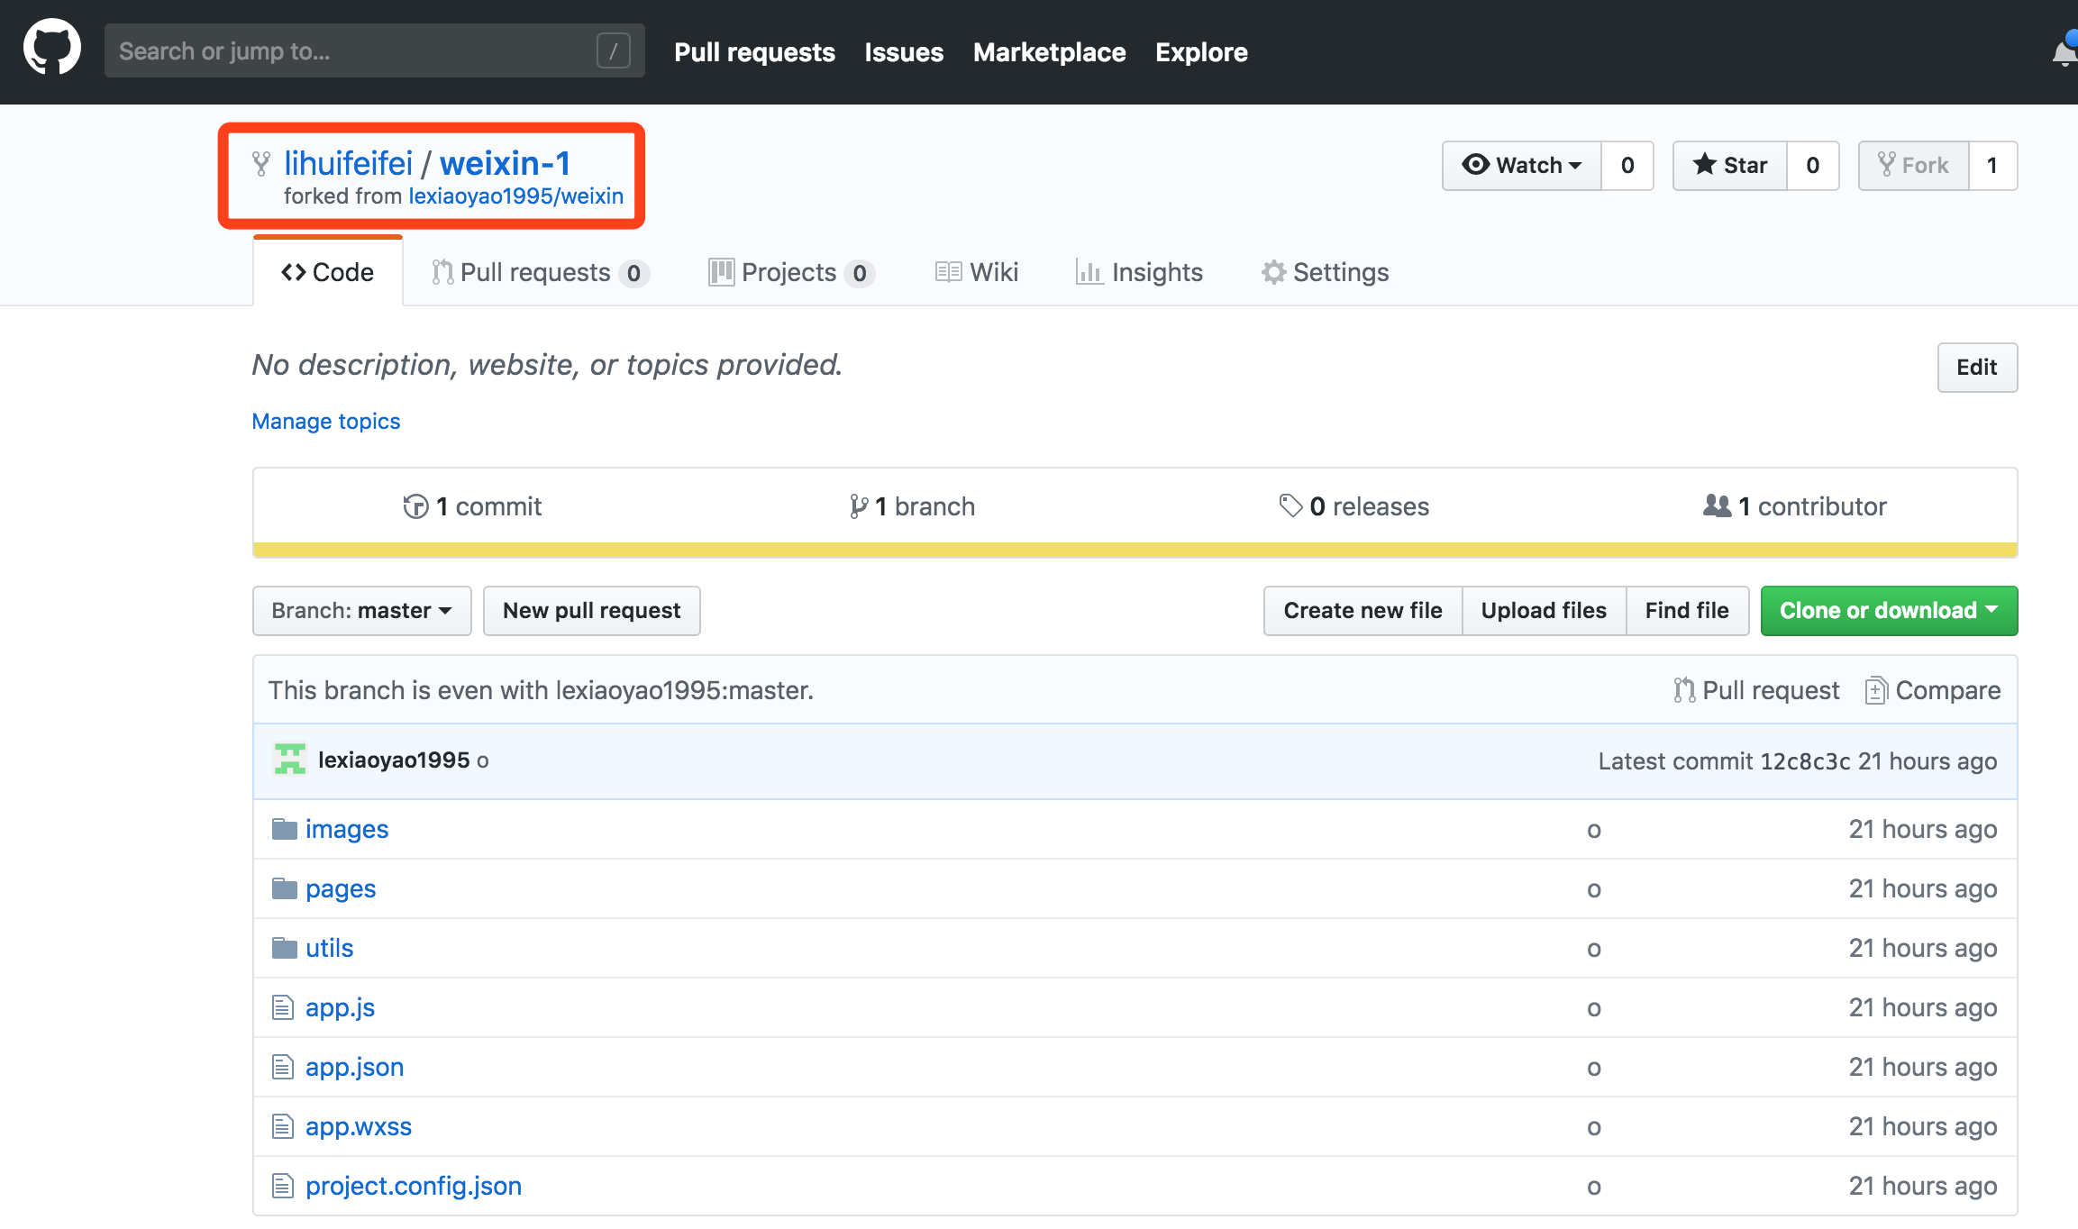Click the yellow language bar
2078x1229 pixels.
(1135, 550)
